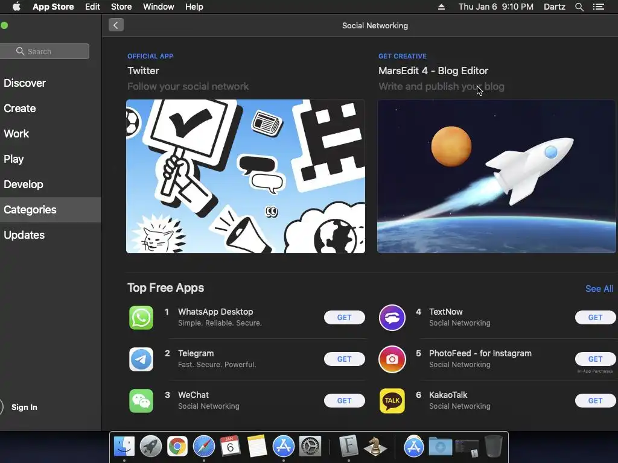Get KakaoTalk

pos(596,401)
